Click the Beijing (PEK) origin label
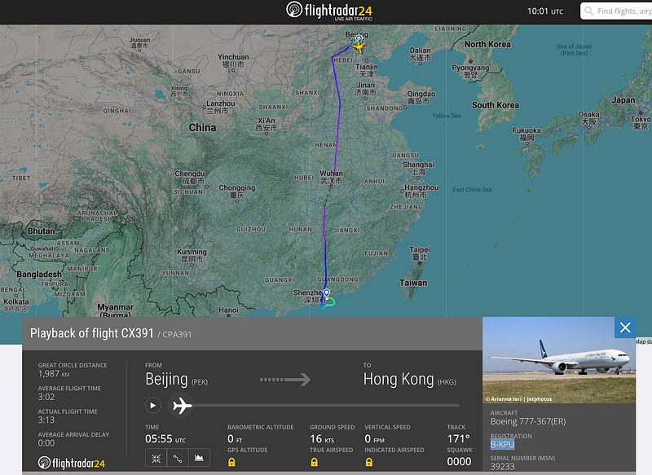Viewport: 652px width, 475px height. (x=176, y=380)
